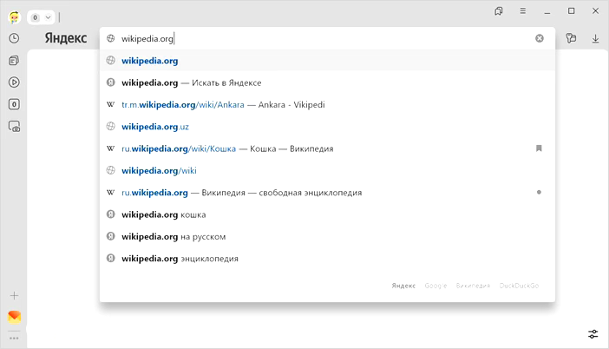Open the History clock icon in sidebar

tap(14, 38)
